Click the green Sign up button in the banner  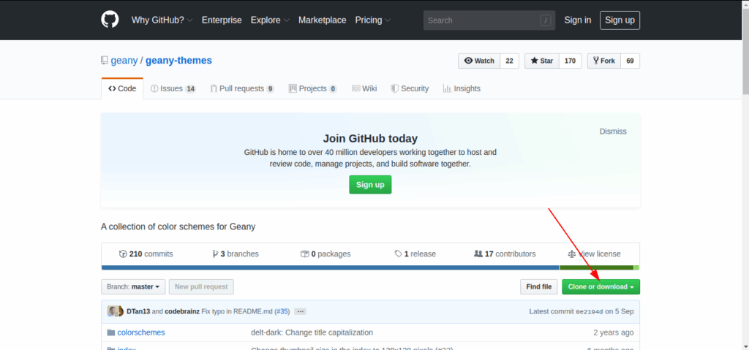click(x=370, y=185)
